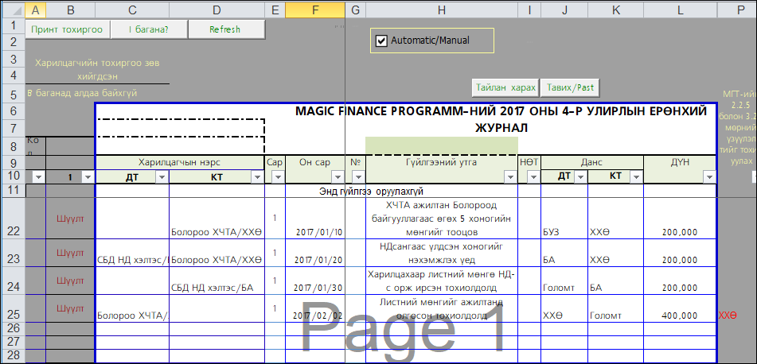Open report with Тайлан харах button

coord(505,87)
